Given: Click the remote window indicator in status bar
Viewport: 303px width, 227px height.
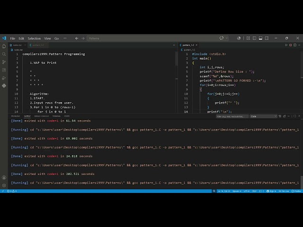Looking at the screenshot, I should 3,191.
